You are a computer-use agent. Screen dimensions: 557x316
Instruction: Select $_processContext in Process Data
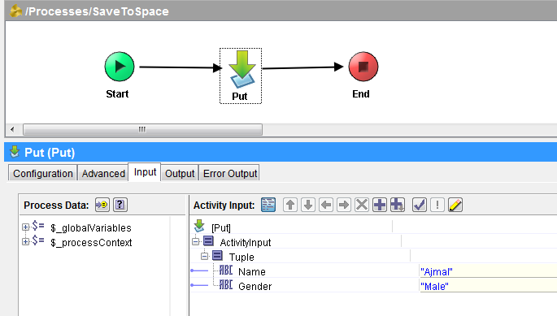(91, 243)
